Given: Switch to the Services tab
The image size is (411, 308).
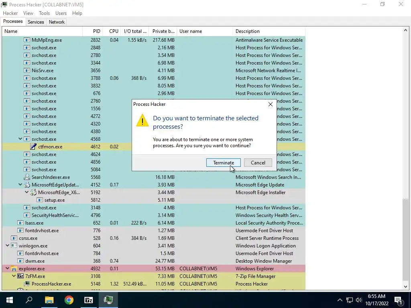Looking at the screenshot, I should tap(36, 22).
